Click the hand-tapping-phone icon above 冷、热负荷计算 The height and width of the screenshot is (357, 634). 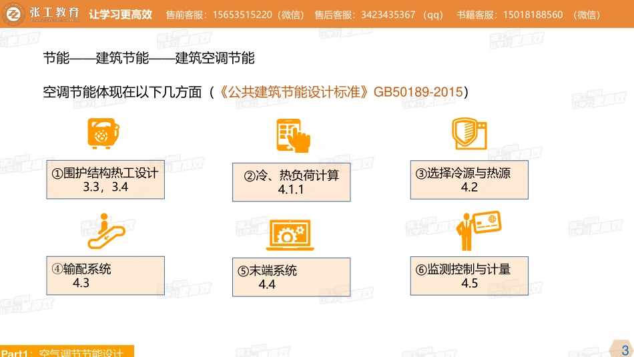293,135
